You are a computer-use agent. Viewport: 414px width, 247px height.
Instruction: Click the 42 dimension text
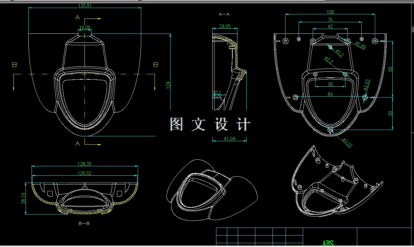tap(330, 26)
